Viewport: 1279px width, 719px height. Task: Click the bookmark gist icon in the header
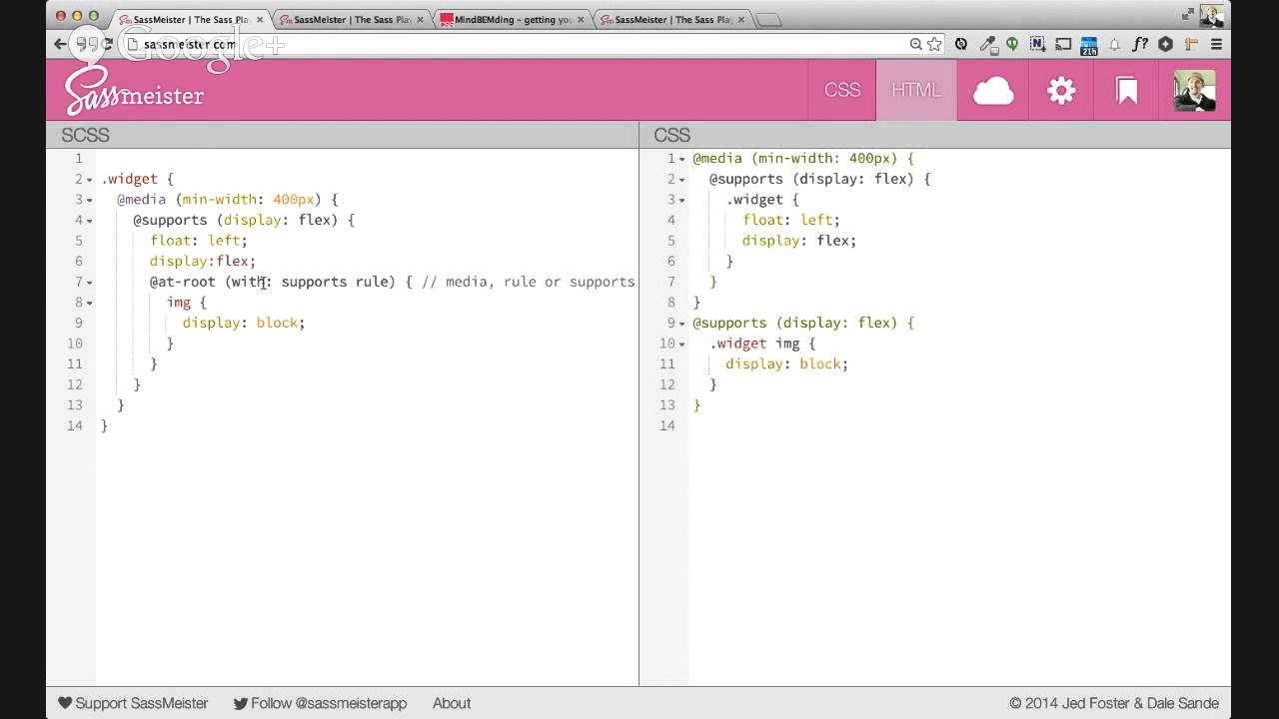[x=1127, y=91]
